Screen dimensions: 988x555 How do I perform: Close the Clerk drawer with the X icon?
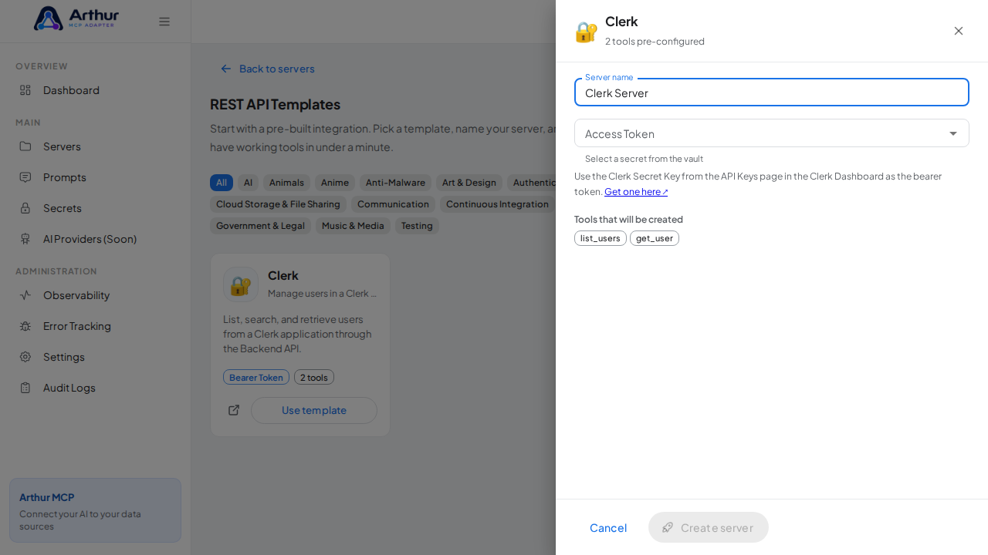tap(959, 31)
